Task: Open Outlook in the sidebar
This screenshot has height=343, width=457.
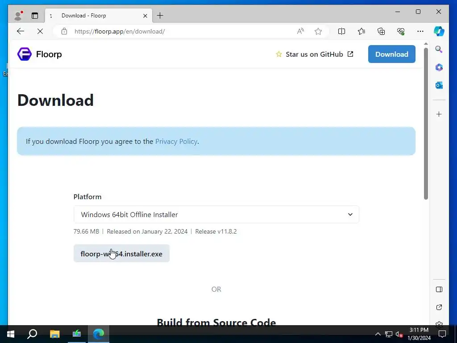Action: 439,85
